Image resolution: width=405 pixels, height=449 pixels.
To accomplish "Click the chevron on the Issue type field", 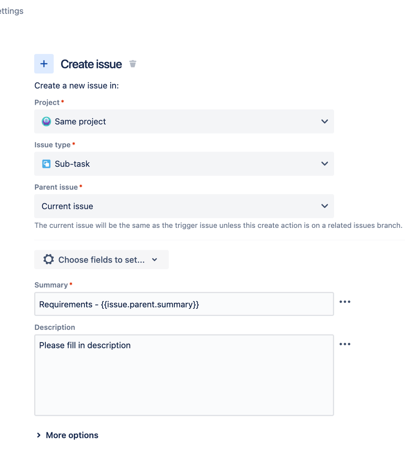I will click(x=325, y=164).
